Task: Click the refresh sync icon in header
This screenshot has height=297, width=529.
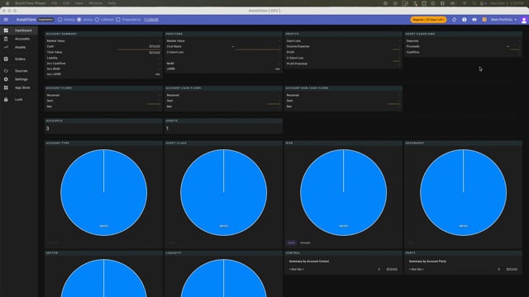Action: pos(454,20)
